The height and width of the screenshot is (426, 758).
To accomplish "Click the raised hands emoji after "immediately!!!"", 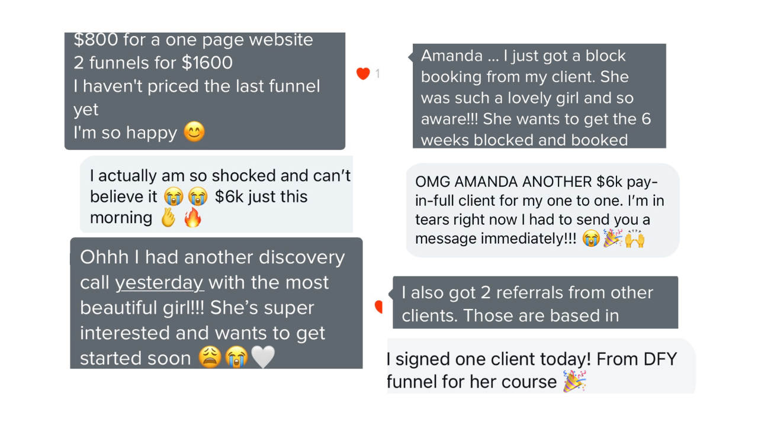I will [x=634, y=238].
